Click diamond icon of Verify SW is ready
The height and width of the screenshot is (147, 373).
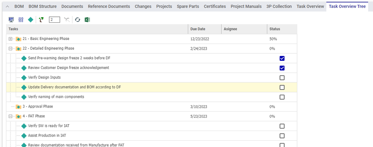pyautogui.click(x=24, y=126)
